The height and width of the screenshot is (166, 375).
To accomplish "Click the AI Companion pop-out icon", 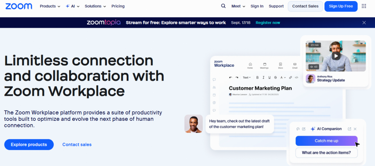I will 349,129.
